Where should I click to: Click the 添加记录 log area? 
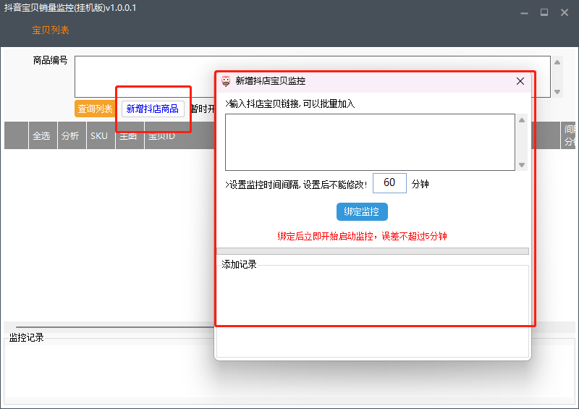pos(373,311)
